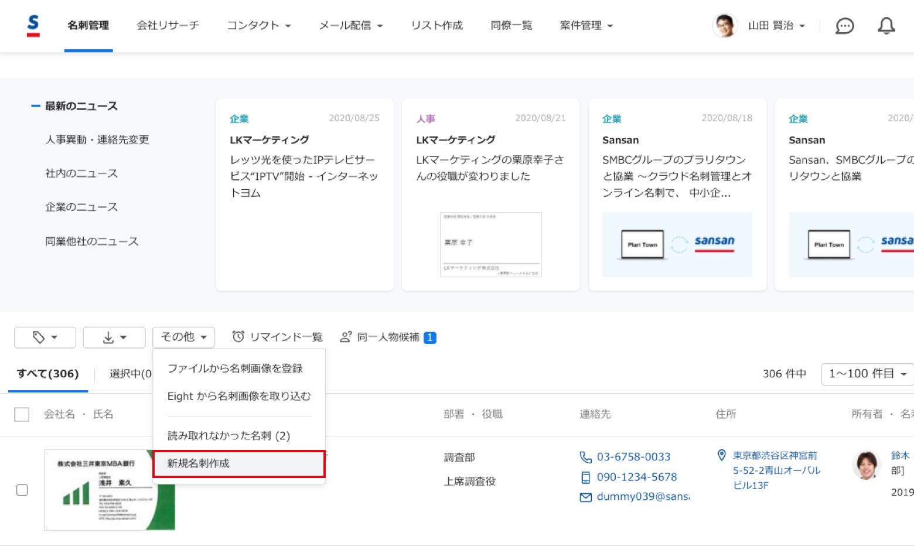
Task: Click the blue badge showing 1
Action: pyautogui.click(x=429, y=337)
